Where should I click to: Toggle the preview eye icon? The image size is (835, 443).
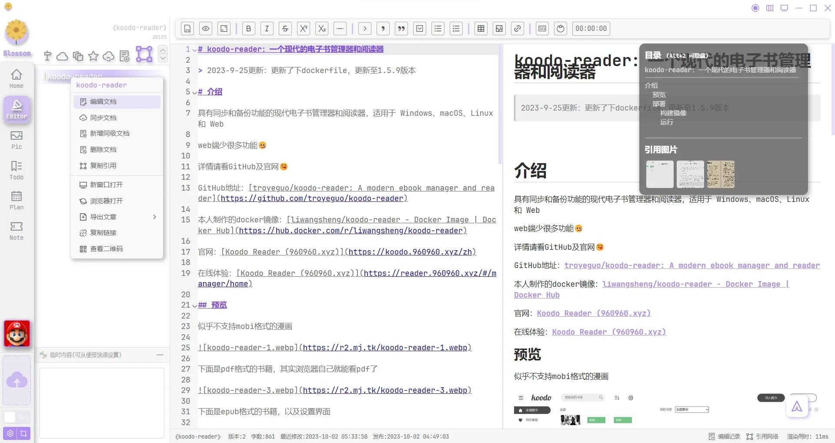pyautogui.click(x=206, y=29)
